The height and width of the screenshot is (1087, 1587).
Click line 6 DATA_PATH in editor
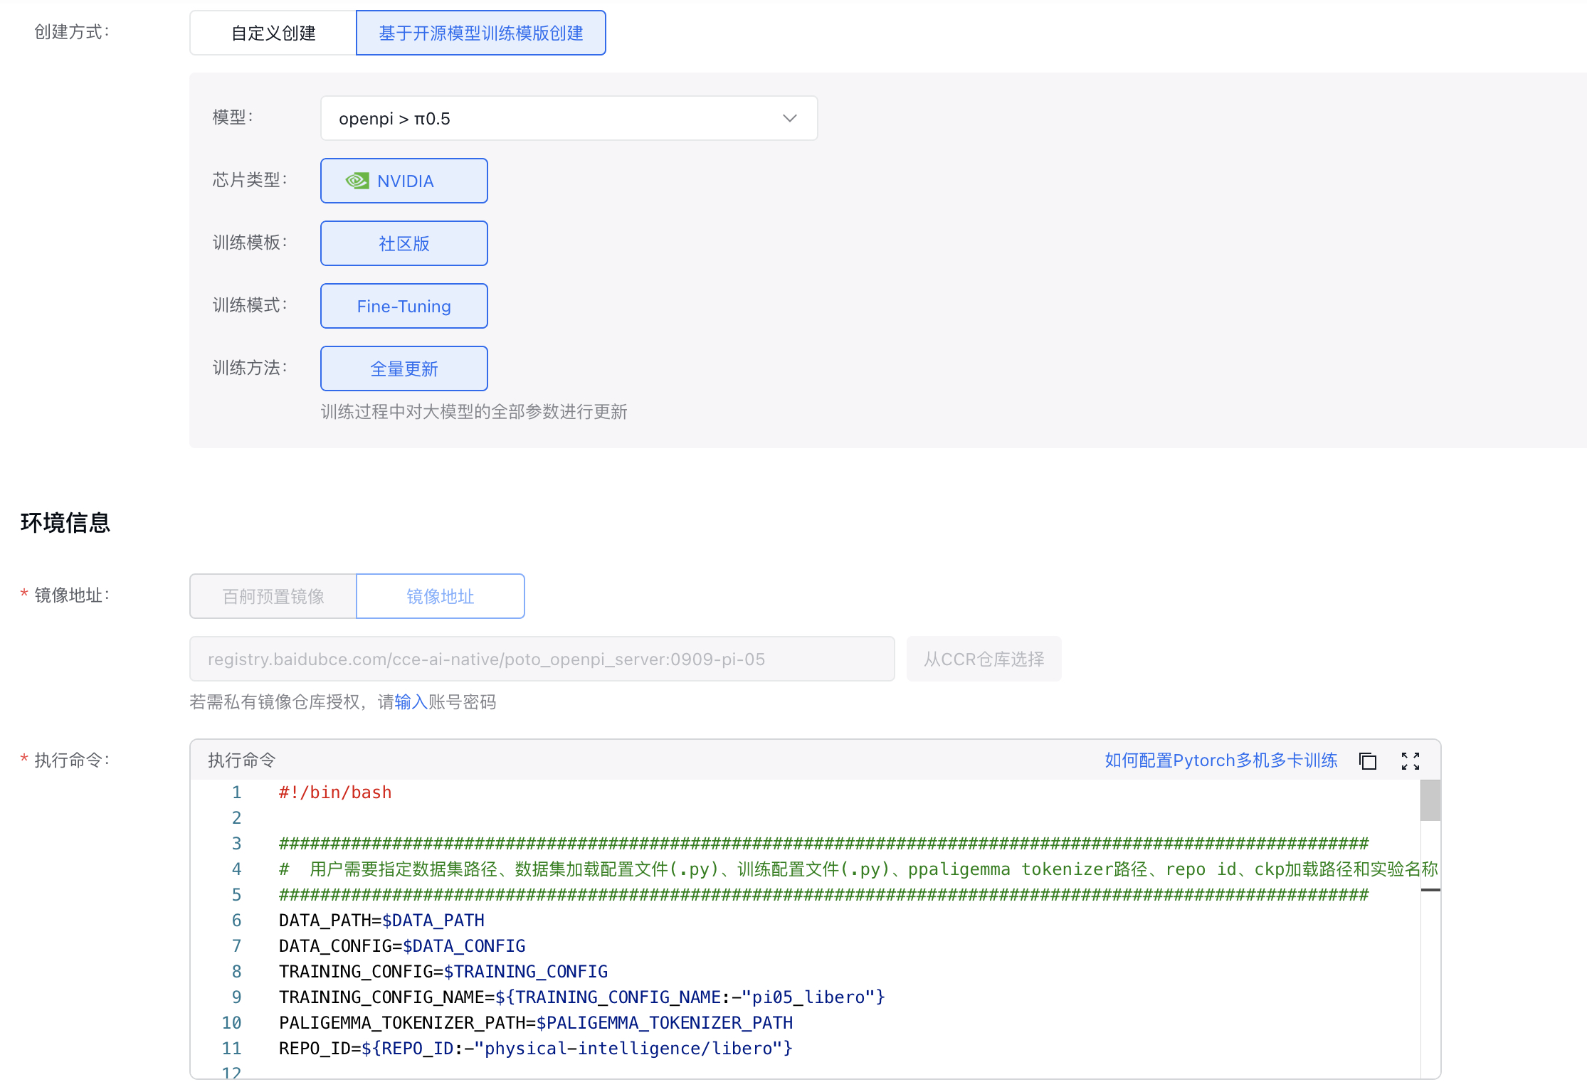click(381, 921)
